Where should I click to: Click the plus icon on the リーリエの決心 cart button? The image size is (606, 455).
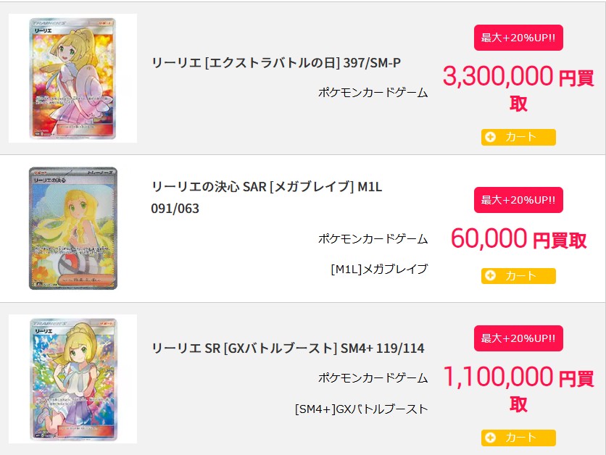pos(491,275)
